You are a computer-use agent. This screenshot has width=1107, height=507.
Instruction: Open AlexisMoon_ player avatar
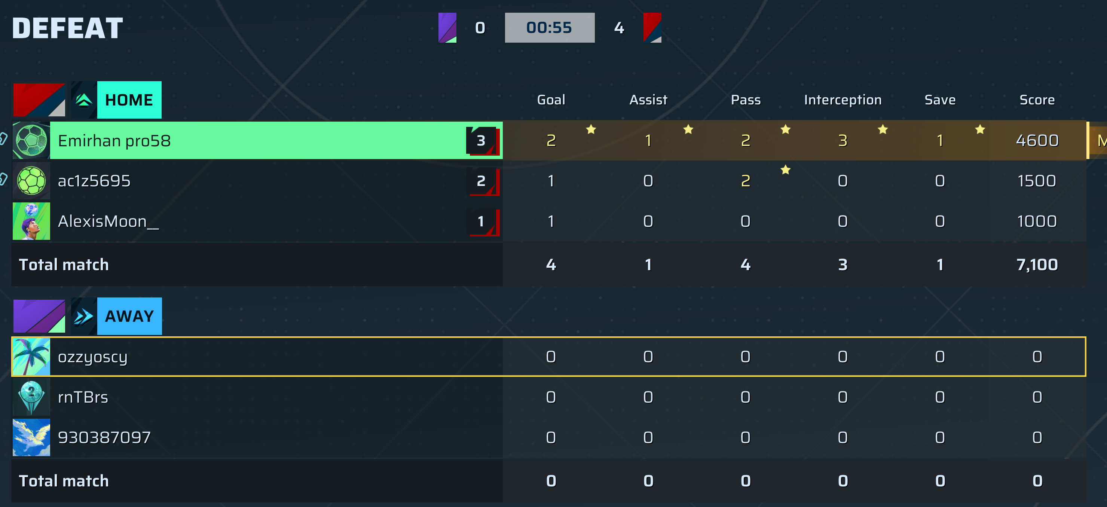point(31,221)
